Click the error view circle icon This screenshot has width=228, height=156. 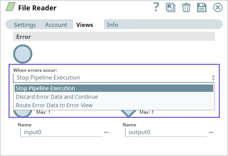pos(23,54)
